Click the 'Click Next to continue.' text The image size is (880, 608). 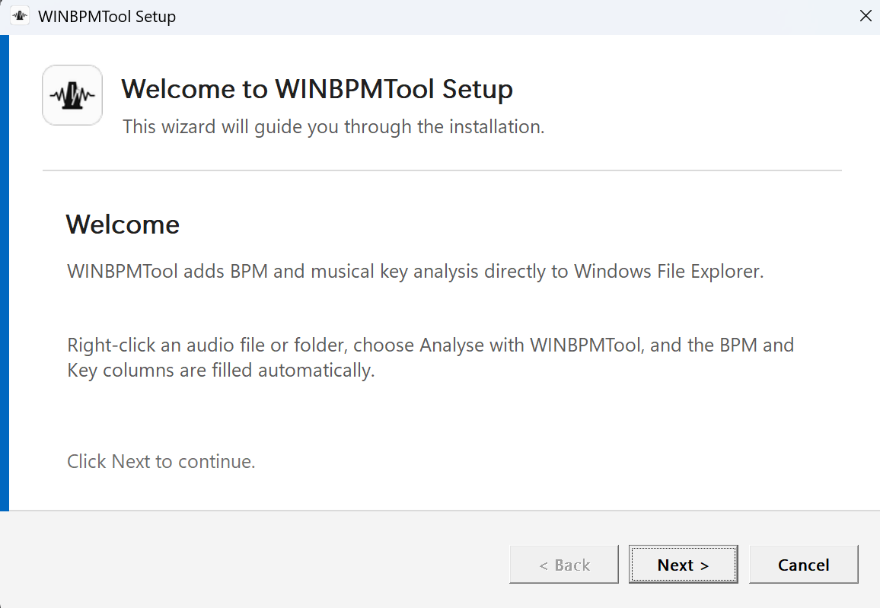pos(161,461)
